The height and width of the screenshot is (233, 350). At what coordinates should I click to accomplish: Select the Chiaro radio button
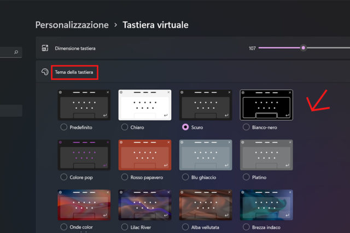[125, 127]
